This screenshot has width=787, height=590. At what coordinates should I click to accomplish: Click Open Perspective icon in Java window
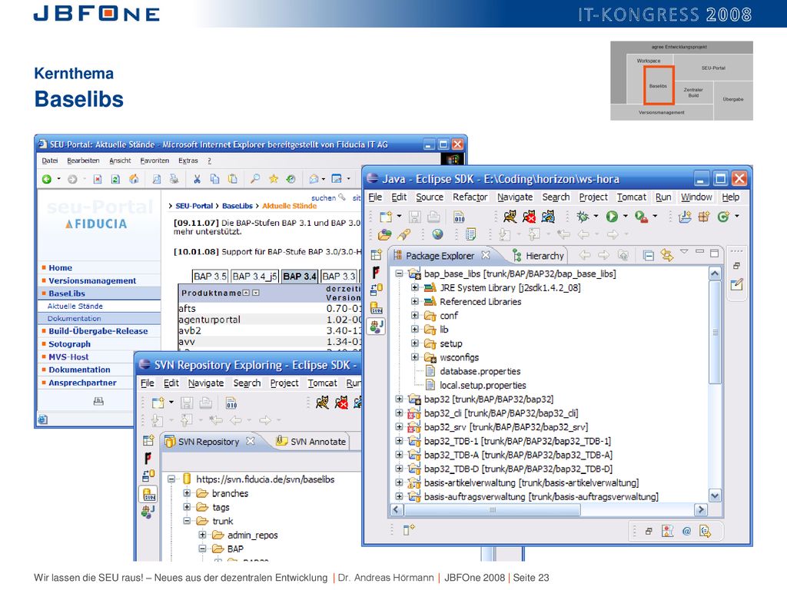pos(376,255)
